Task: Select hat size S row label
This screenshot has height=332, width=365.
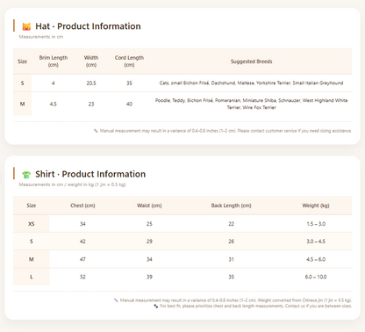Action: pyautogui.click(x=22, y=83)
